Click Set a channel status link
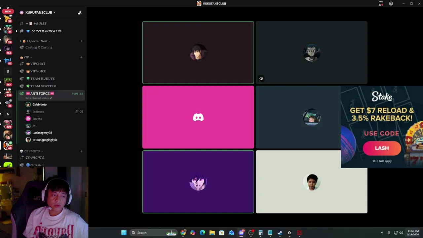This screenshot has width=423, height=238. point(37,98)
